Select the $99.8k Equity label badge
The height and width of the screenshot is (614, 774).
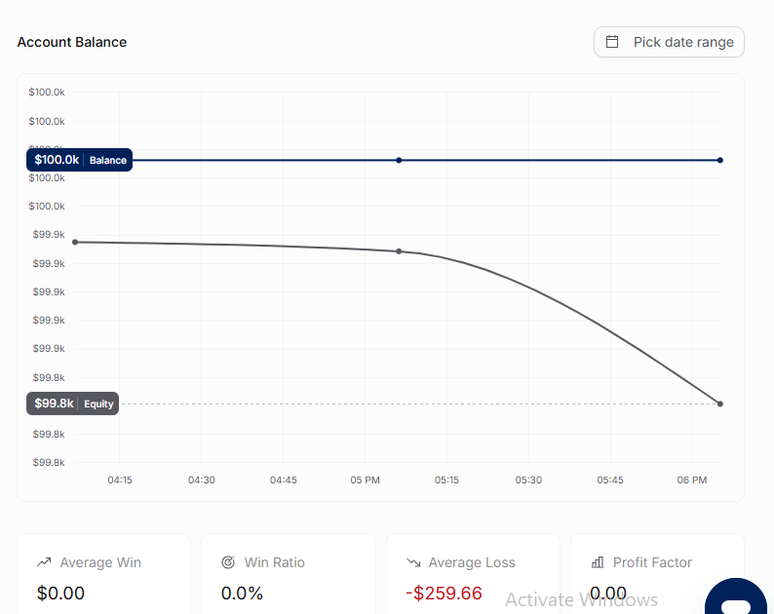(x=72, y=403)
